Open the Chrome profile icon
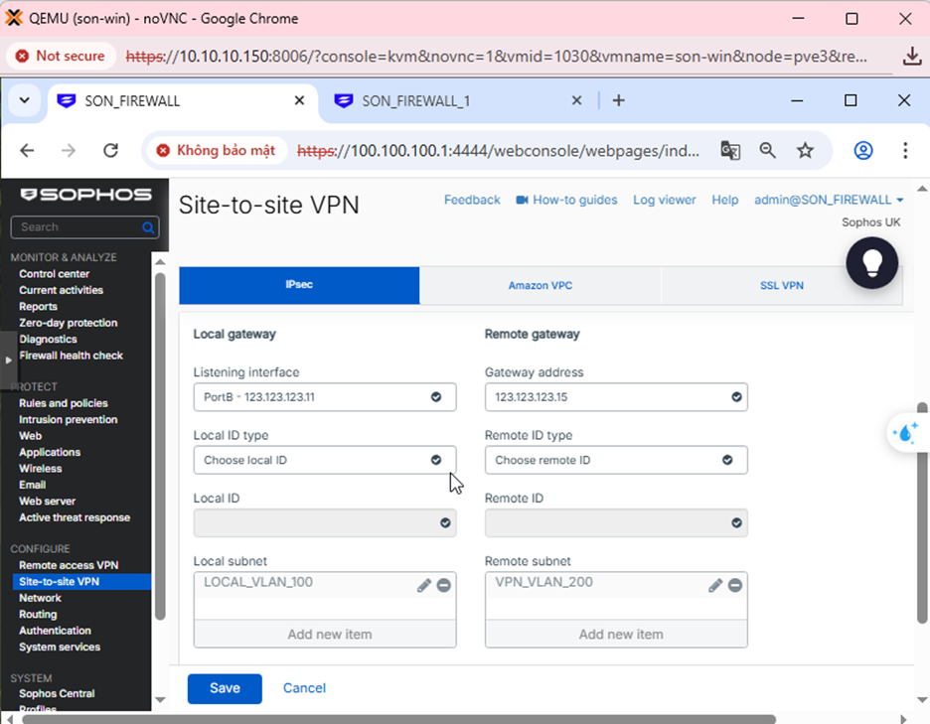The height and width of the screenshot is (724, 930). click(863, 151)
